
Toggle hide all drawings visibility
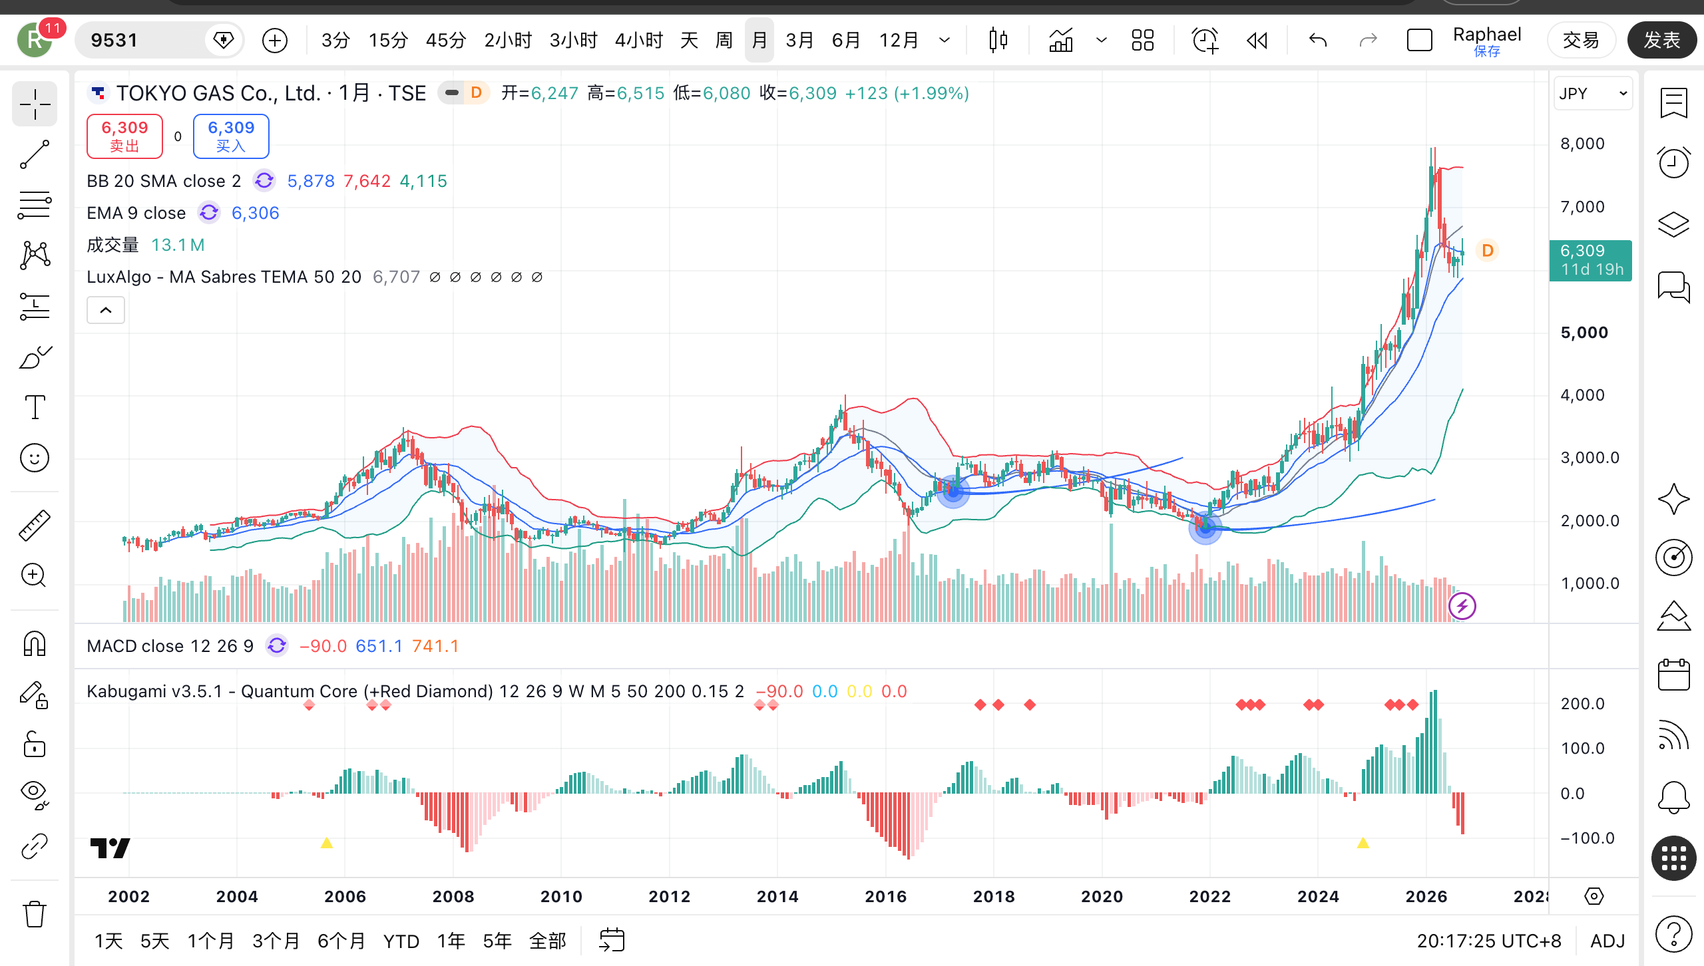click(x=35, y=795)
